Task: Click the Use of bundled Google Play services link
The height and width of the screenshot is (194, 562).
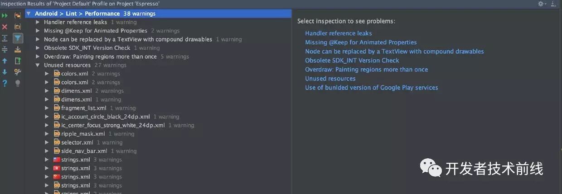Action: [371, 88]
